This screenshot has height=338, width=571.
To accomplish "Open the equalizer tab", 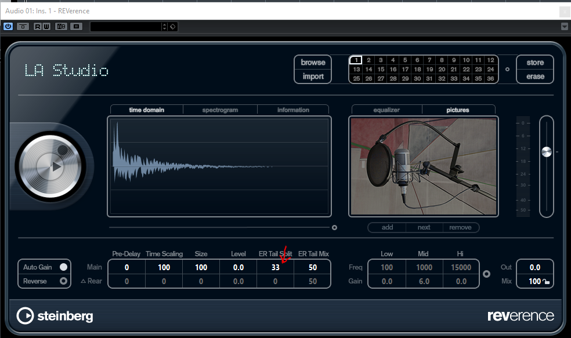I will [386, 110].
